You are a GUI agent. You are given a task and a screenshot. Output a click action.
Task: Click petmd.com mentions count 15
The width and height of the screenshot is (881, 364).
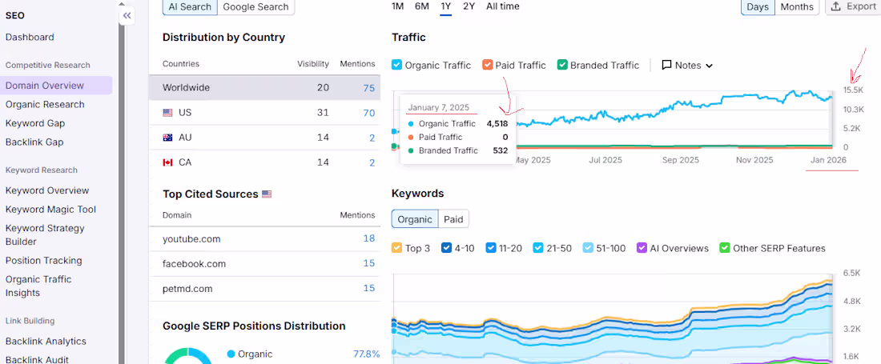[368, 289]
